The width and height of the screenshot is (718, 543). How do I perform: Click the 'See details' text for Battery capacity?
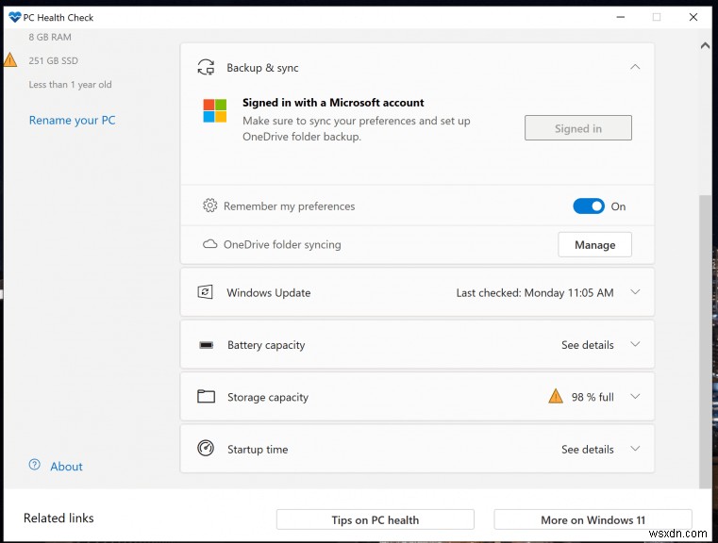tap(588, 345)
